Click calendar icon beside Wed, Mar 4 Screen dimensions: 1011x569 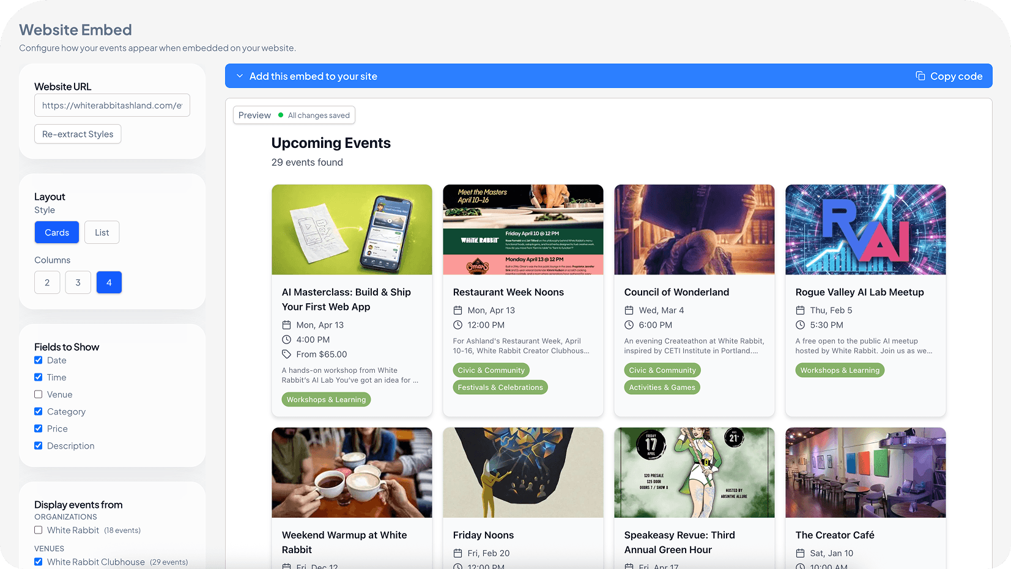pos(629,310)
